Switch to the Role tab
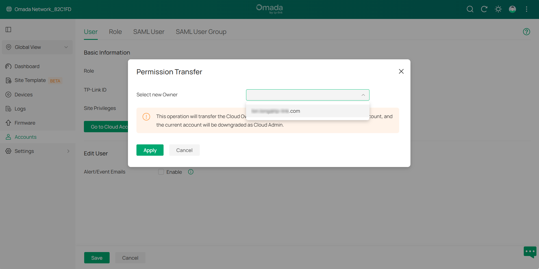The image size is (539, 269). pyautogui.click(x=115, y=32)
